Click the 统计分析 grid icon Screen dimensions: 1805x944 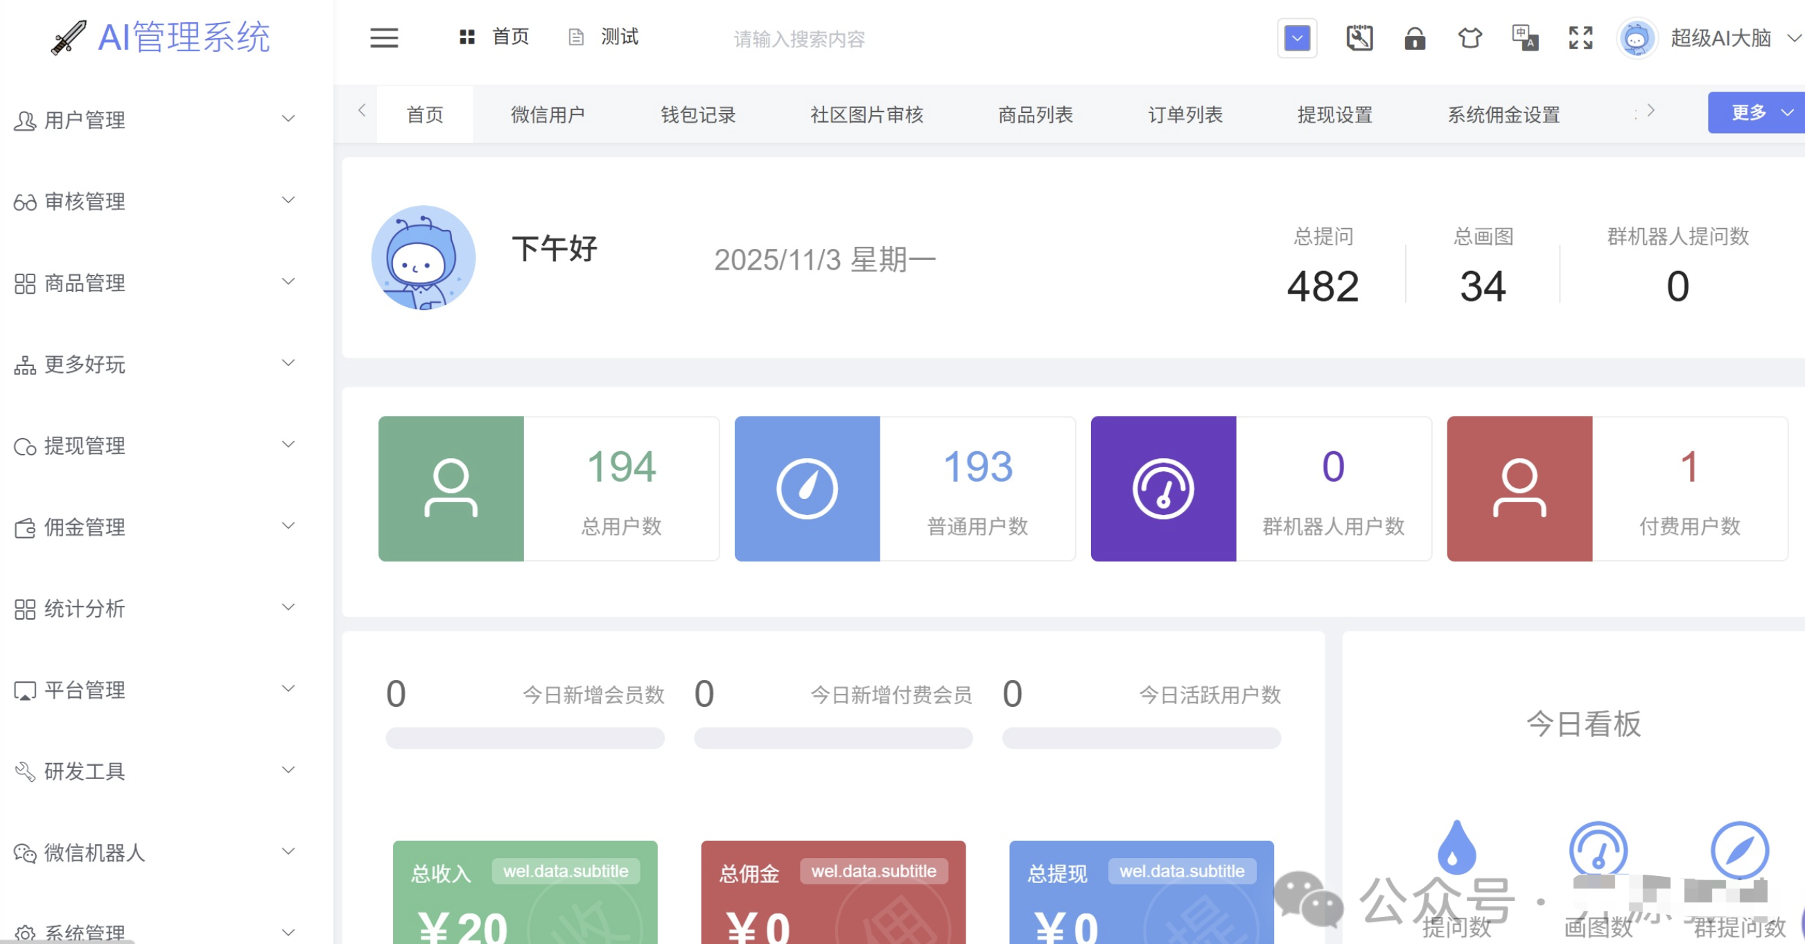25,609
